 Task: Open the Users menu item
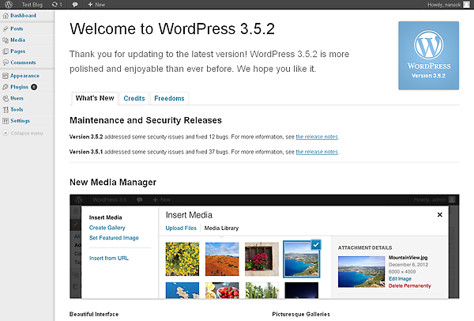[x=17, y=98]
